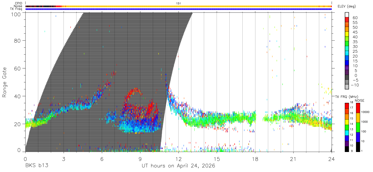Click the CPID value '151'
This screenshot has width=373, height=172.
179,3
